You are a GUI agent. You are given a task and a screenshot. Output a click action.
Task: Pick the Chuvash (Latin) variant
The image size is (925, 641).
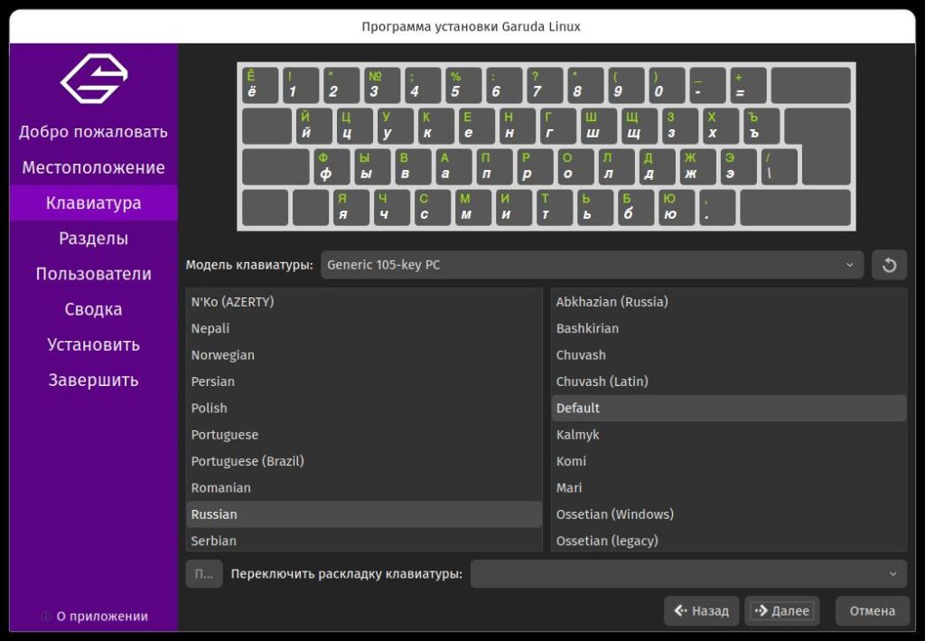[729, 382]
